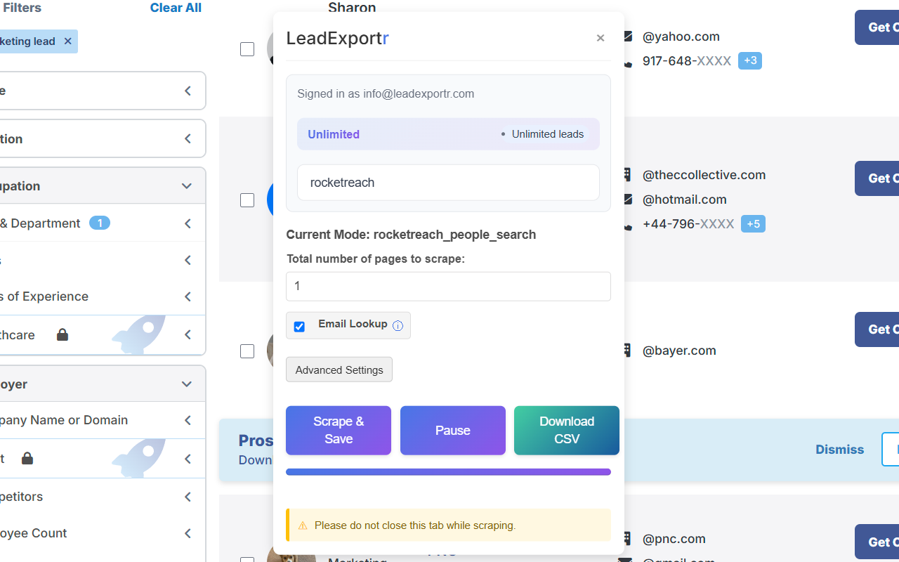
Task: Click the work email icon beside @pnc.com
Action: pos(627,540)
